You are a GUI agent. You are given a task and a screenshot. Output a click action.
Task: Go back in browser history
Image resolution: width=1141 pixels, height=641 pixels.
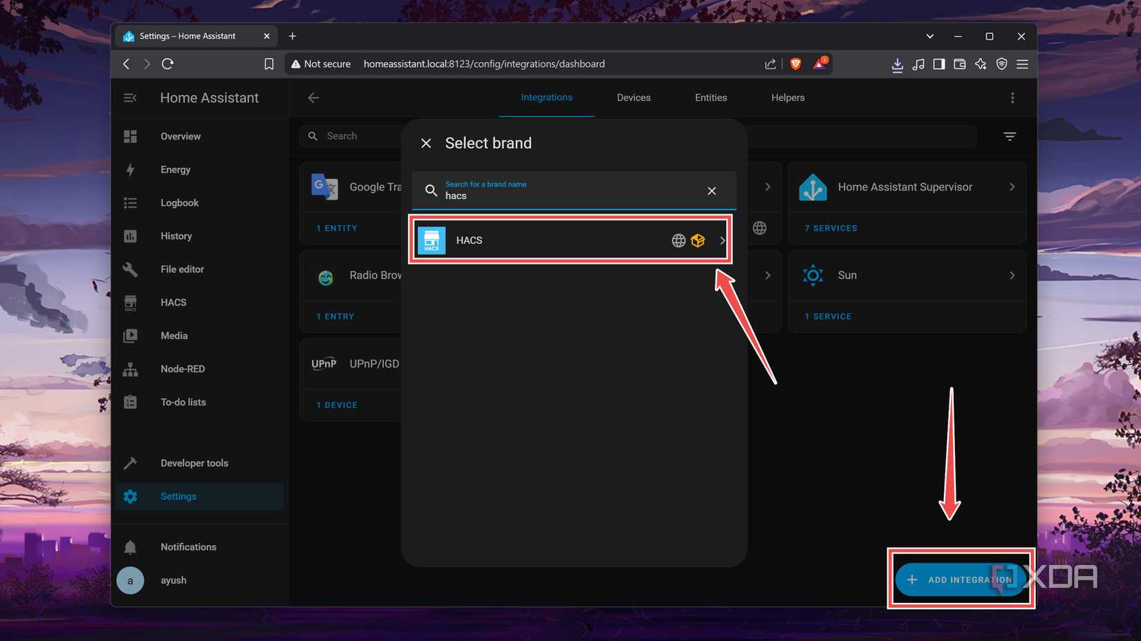tap(127, 64)
